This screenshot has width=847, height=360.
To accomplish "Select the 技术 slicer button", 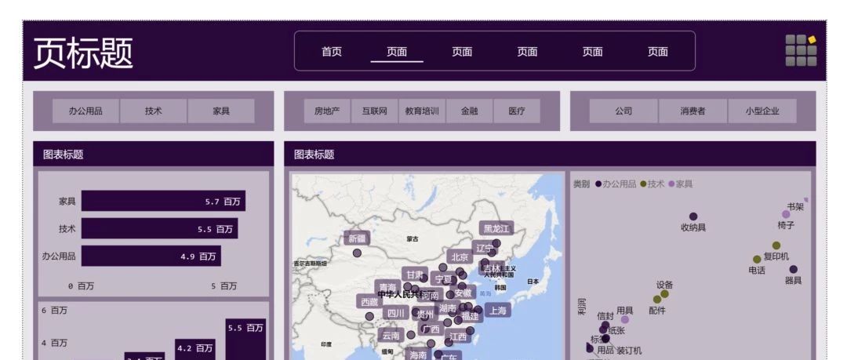I will pos(154,111).
